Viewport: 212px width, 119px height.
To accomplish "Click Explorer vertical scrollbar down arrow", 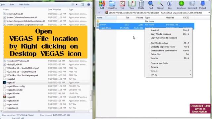I will click(91, 108).
